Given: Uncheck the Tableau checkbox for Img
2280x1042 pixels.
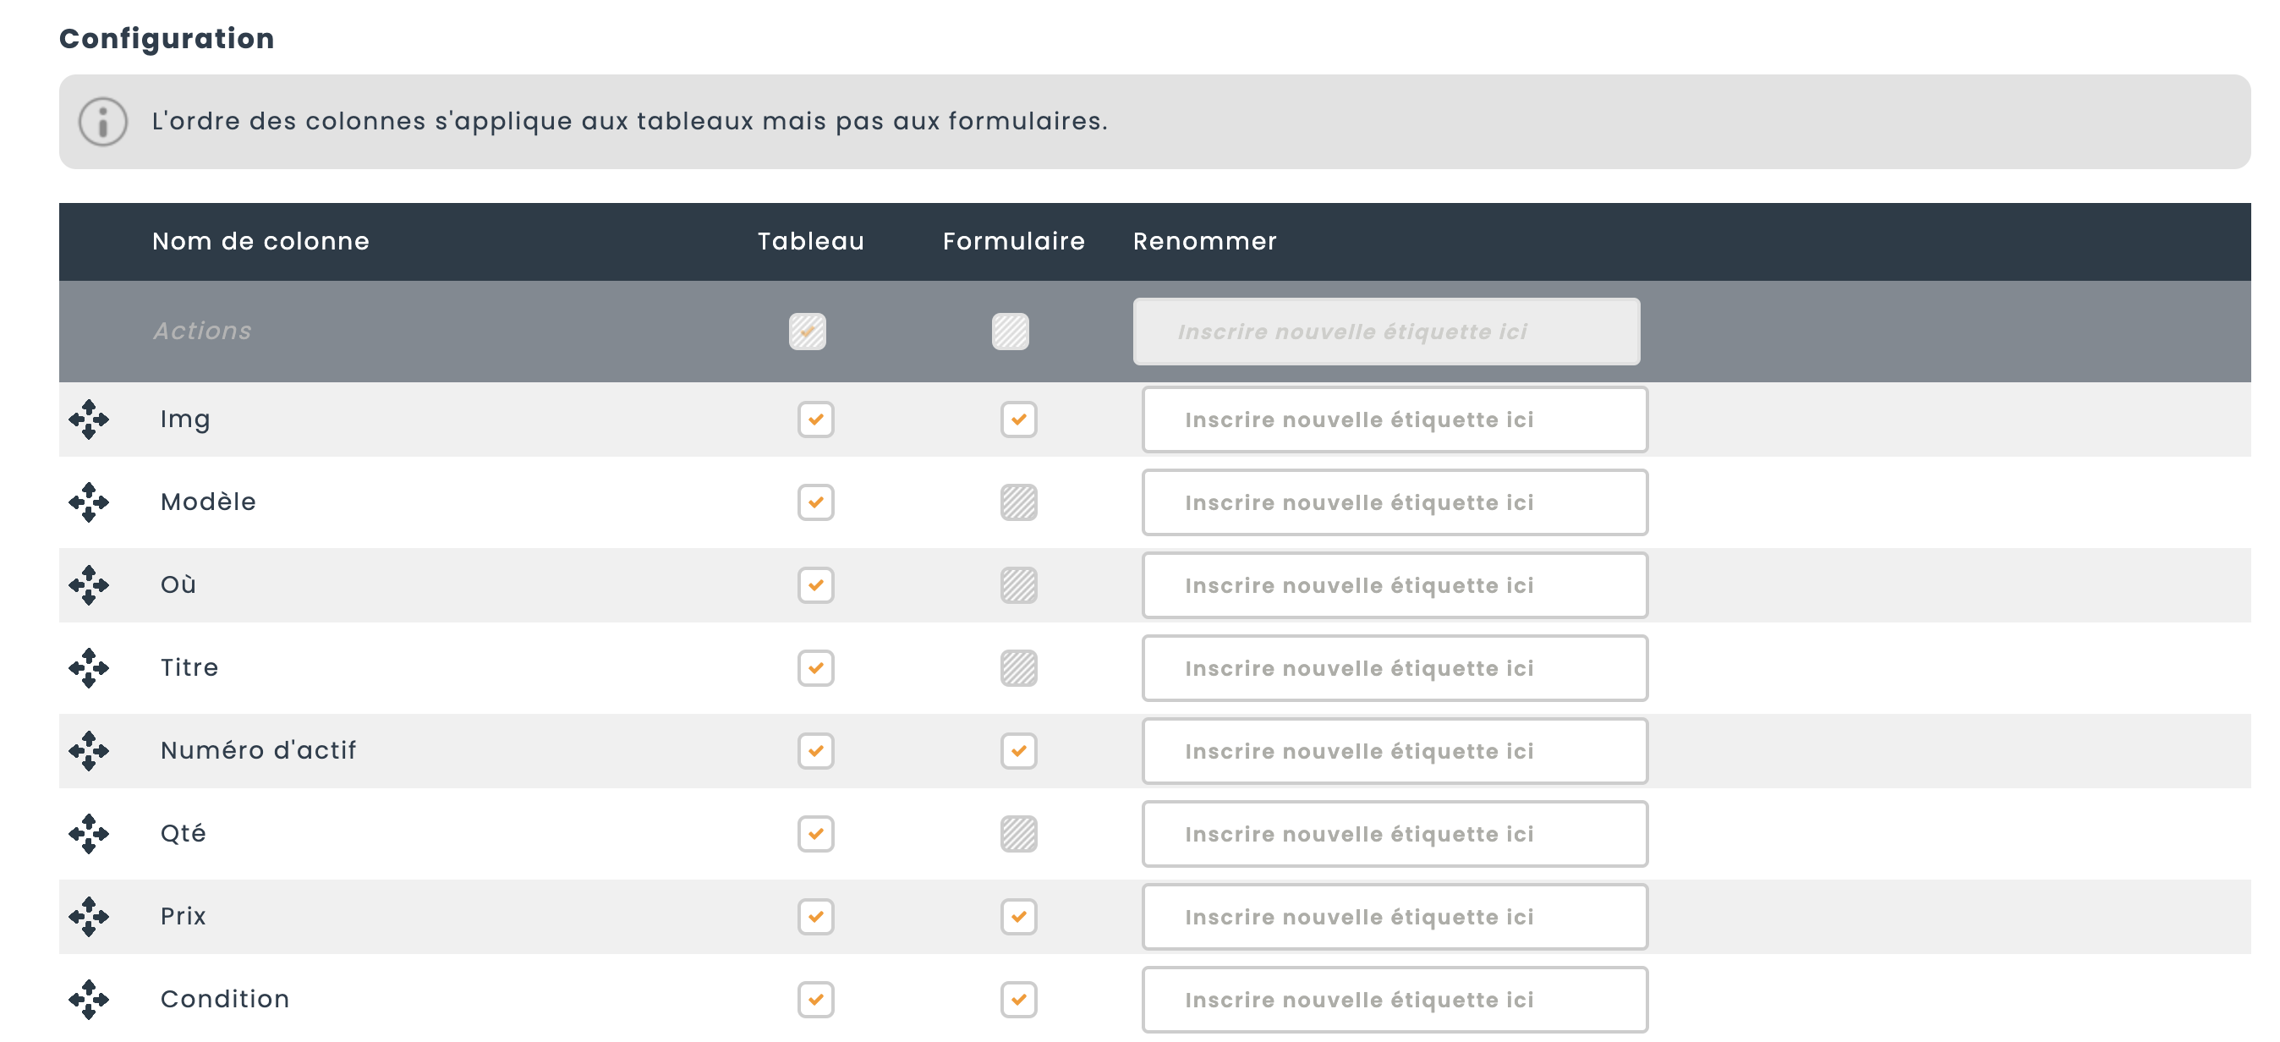Looking at the screenshot, I should 815,419.
